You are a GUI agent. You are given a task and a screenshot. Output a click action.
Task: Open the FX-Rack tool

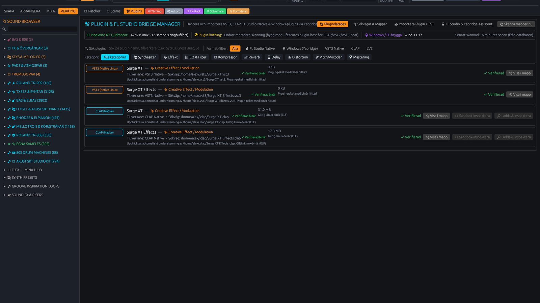coord(193,11)
